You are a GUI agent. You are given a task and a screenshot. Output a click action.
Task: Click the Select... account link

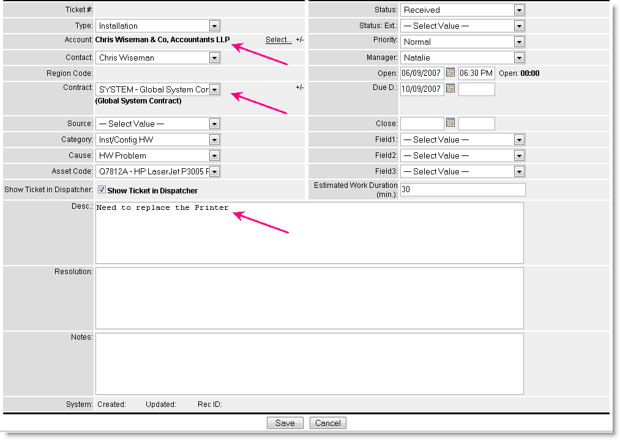pos(278,40)
